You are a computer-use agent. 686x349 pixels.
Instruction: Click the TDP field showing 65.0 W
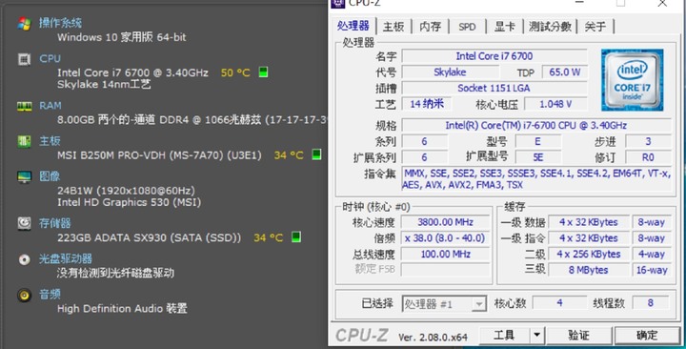[564, 72]
